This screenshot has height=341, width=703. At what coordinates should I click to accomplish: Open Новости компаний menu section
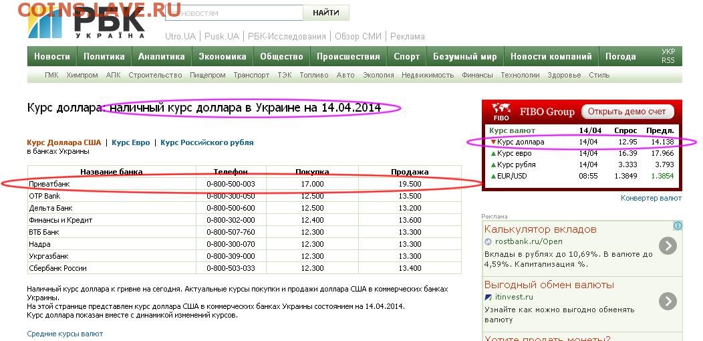551,57
